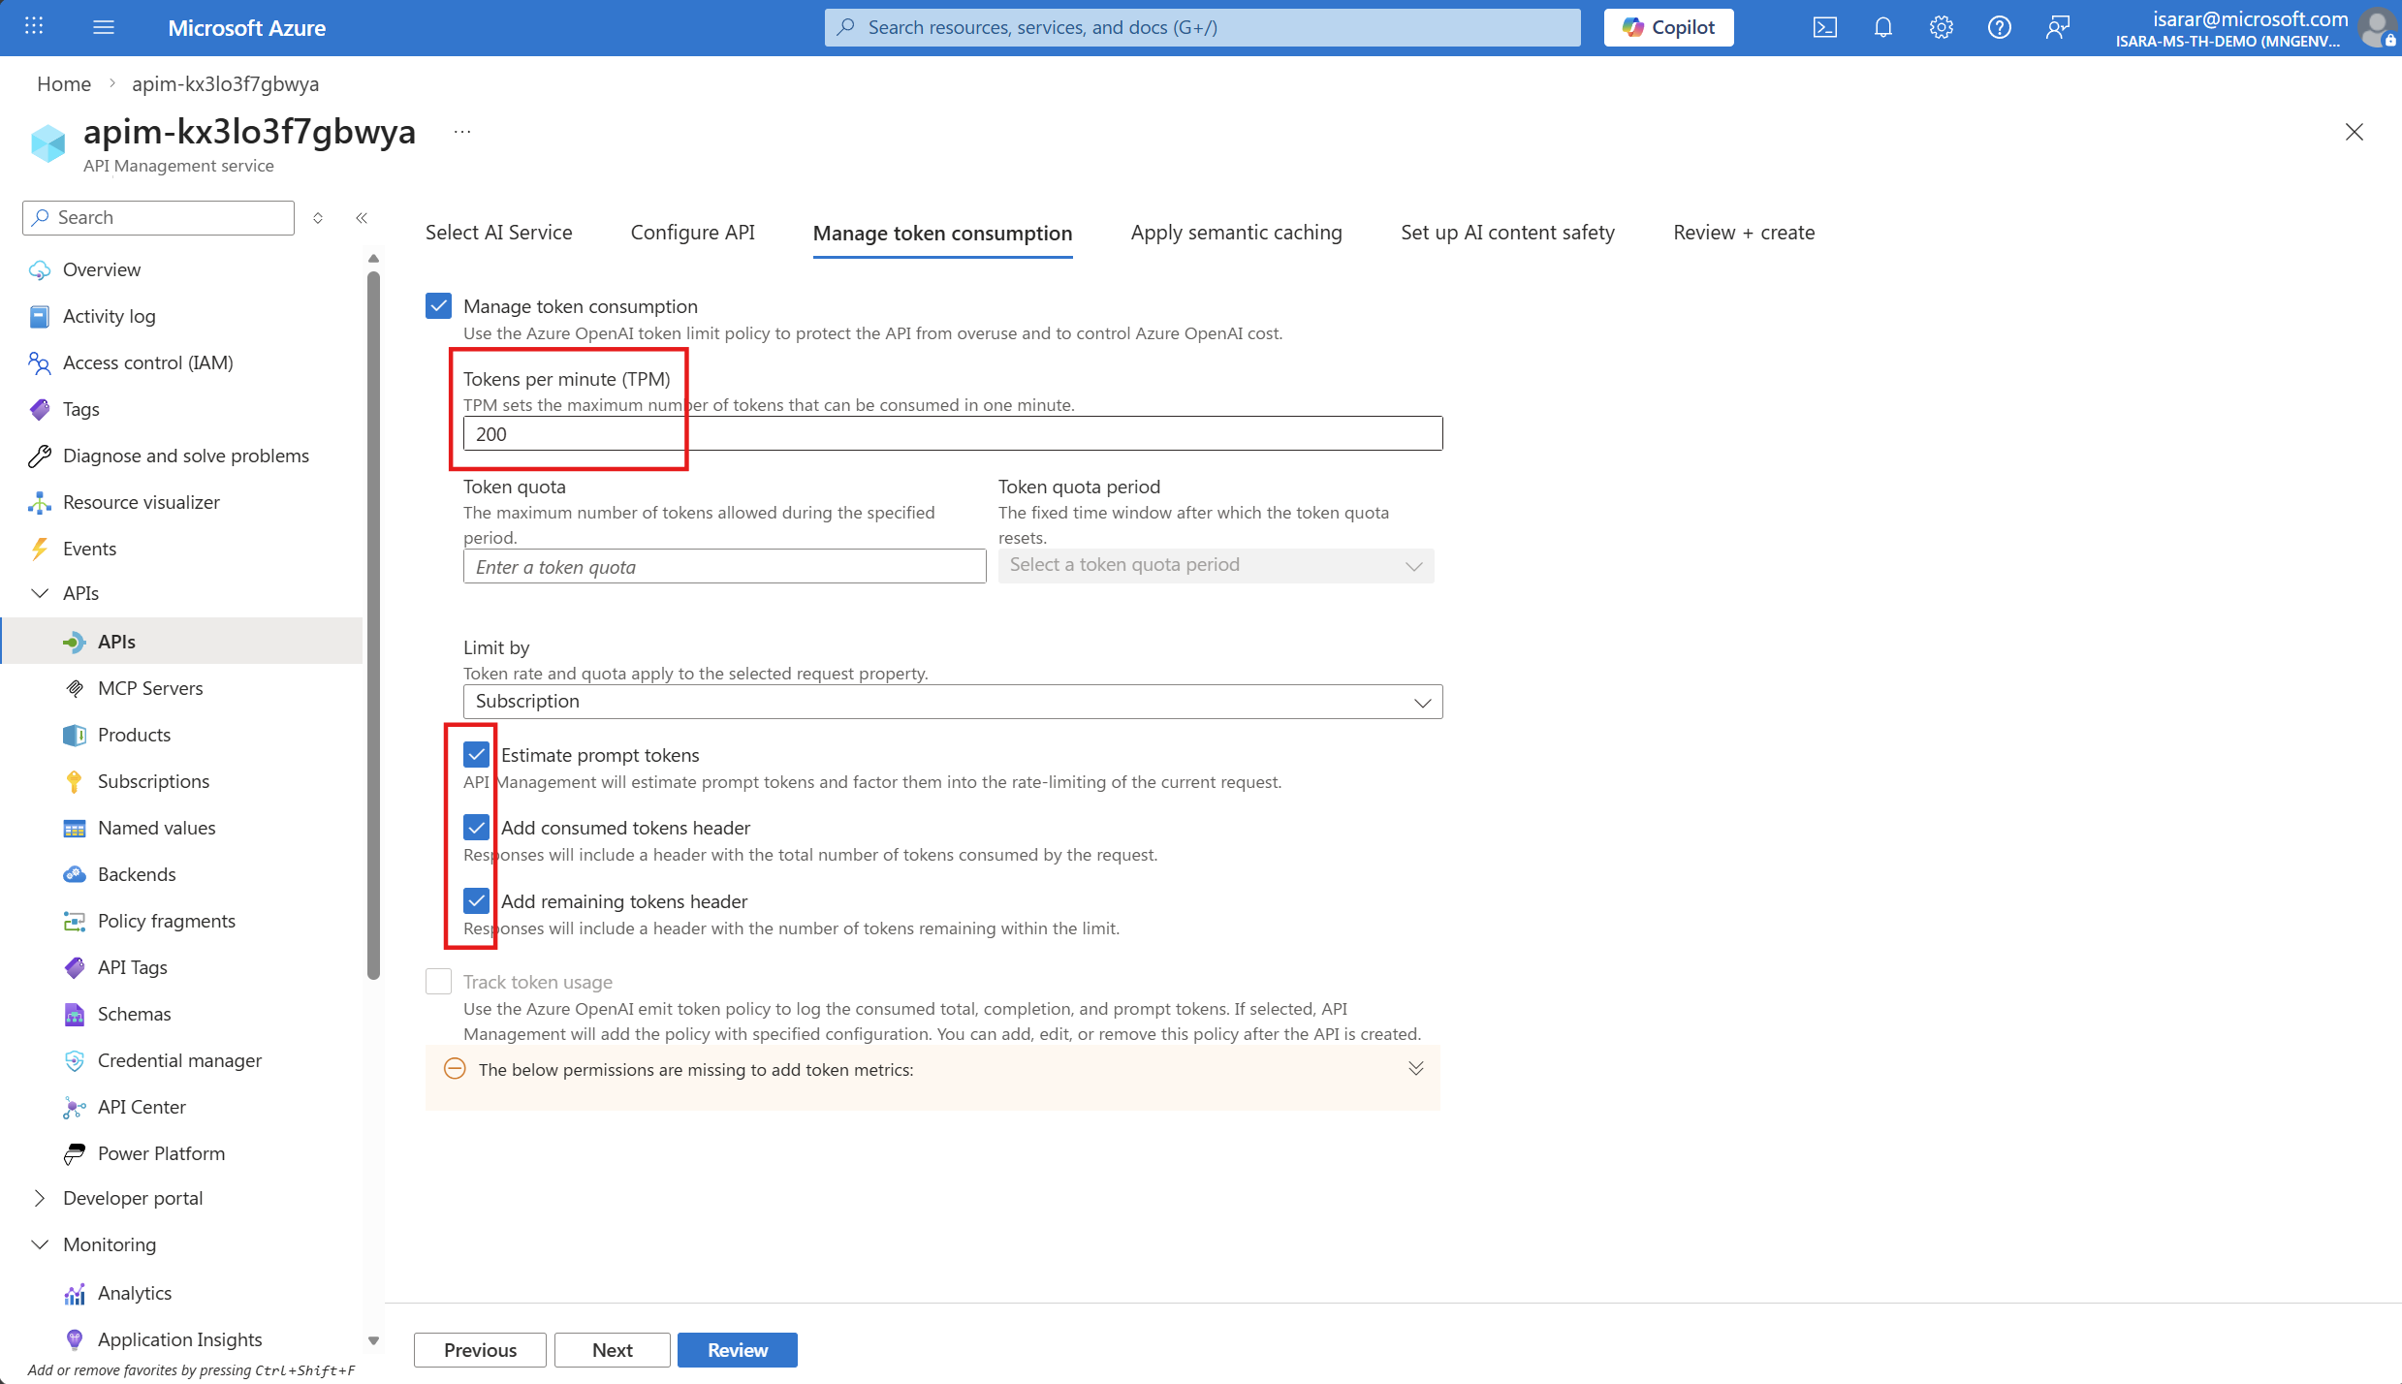Switch to Select AI Service tab
The image size is (2402, 1384).
pos(498,233)
